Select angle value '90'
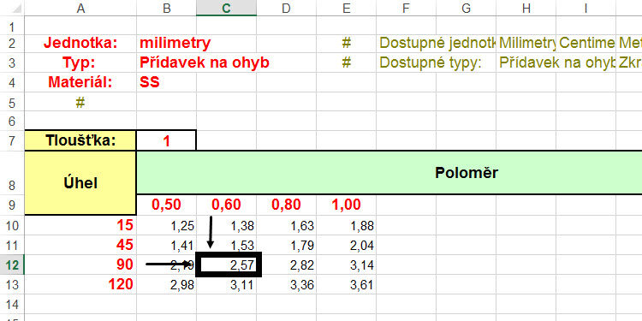 click(x=80, y=265)
